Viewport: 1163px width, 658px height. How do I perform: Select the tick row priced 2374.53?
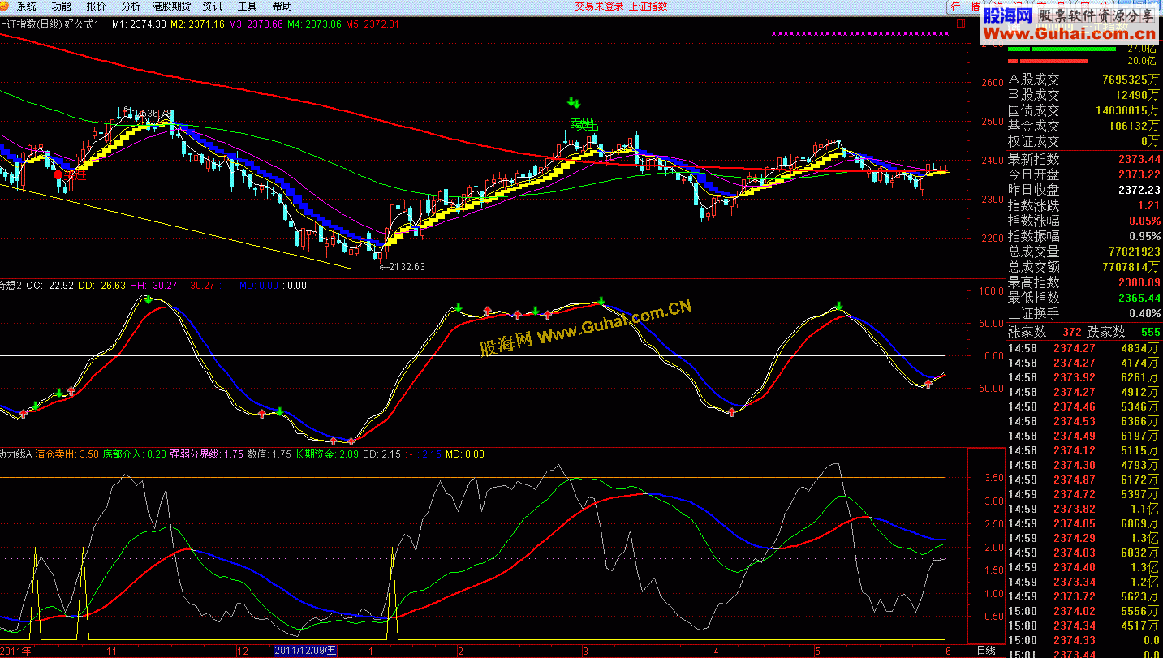[x=1084, y=421]
